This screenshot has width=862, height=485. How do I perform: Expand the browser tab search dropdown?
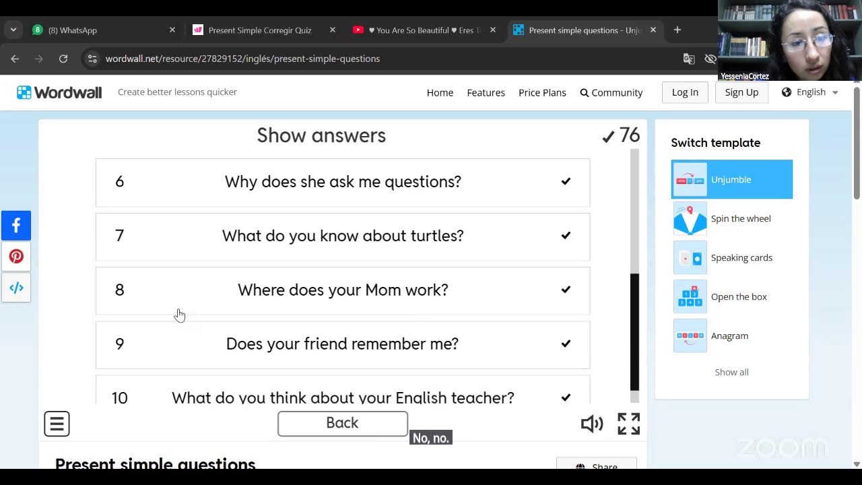coord(13,30)
